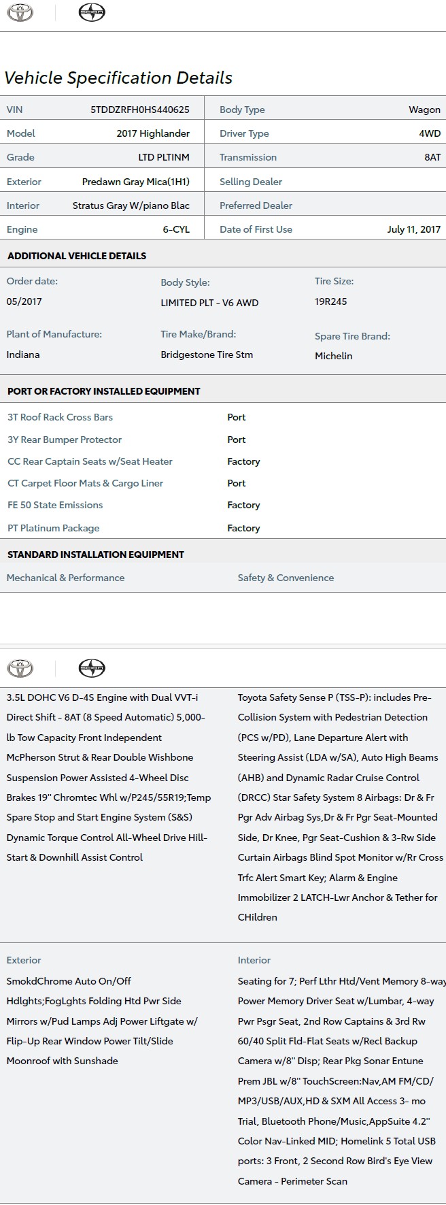Click the Interior section heading

click(x=254, y=960)
